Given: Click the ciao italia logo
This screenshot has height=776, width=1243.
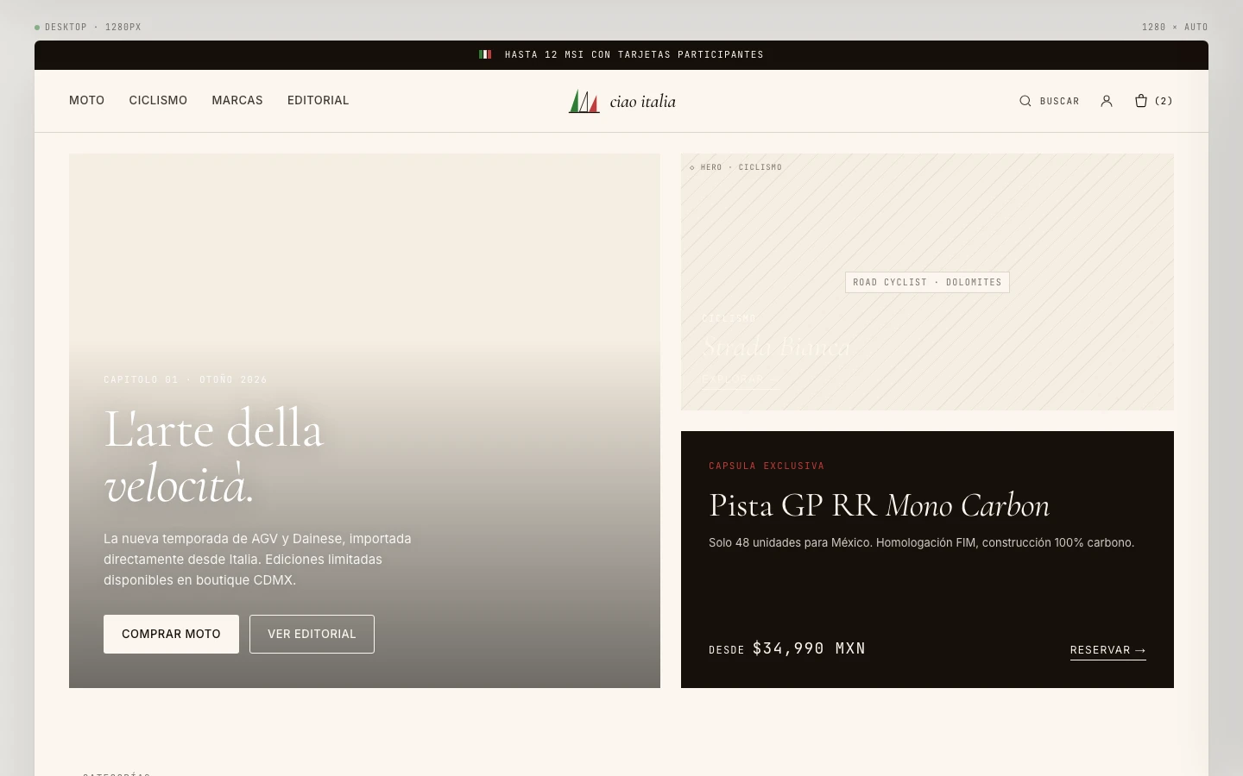Looking at the screenshot, I should click(621, 101).
